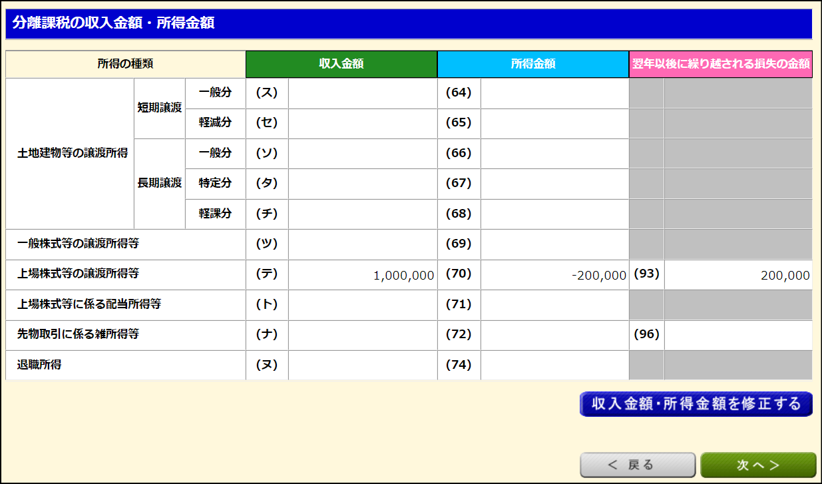Image resolution: width=822 pixels, height=484 pixels.
Task: Click the 収入金額 green column header
Action: pyautogui.click(x=341, y=65)
